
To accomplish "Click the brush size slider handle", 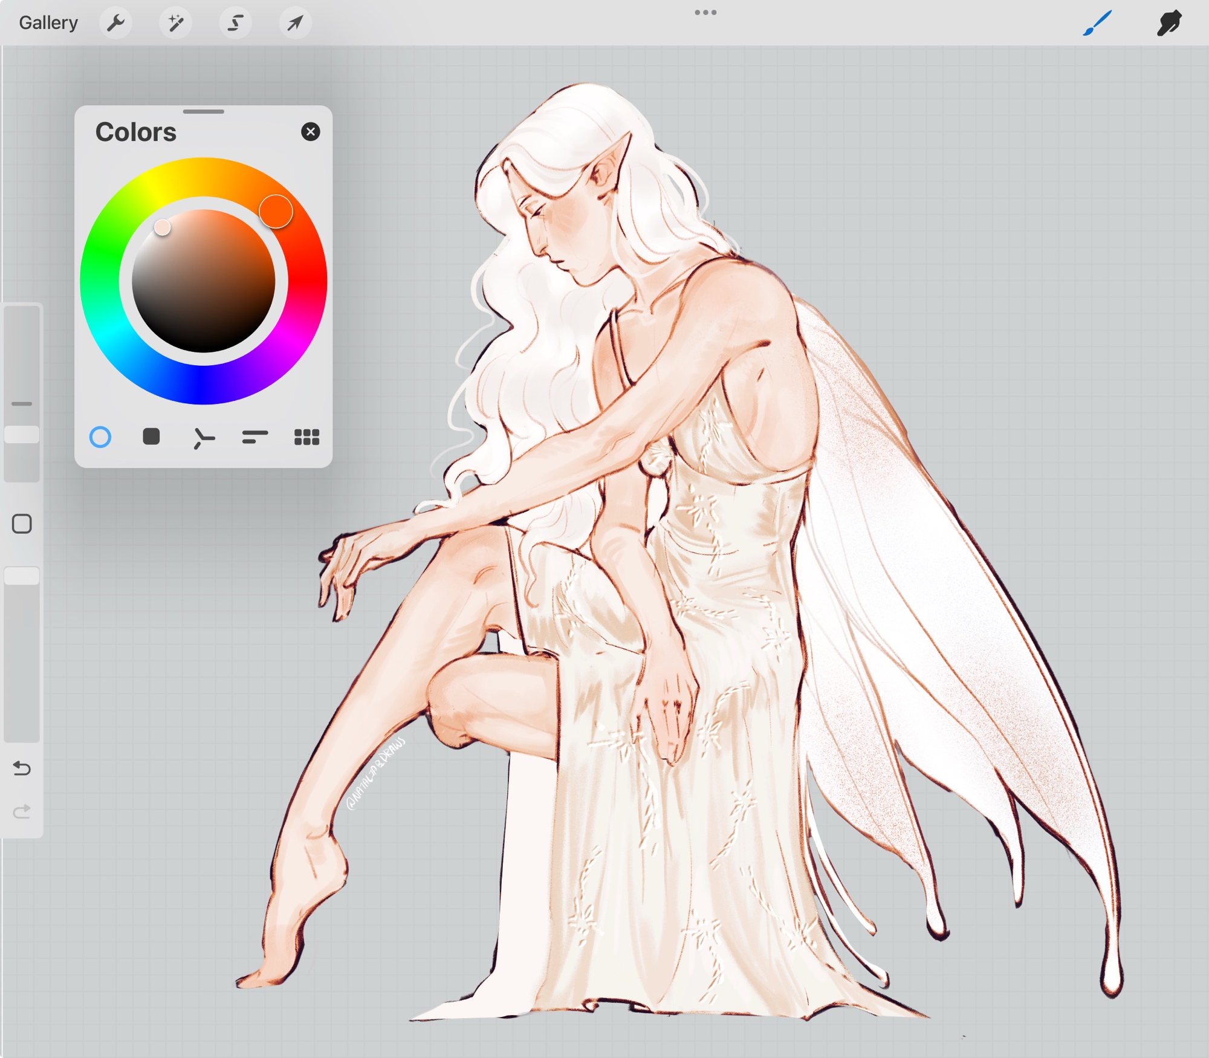I will tap(22, 435).
